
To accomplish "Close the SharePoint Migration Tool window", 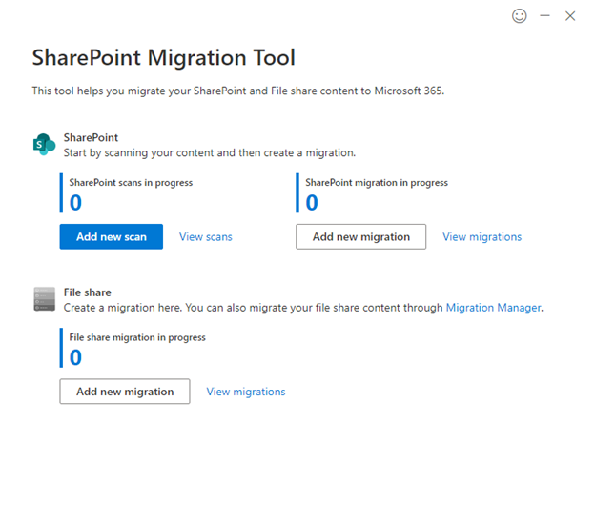I will [570, 15].
